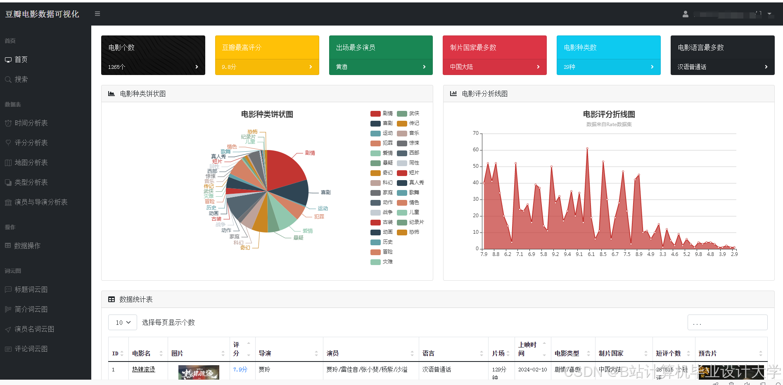
Task: Open the 评论词云图 icon
Action: click(8, 348)
